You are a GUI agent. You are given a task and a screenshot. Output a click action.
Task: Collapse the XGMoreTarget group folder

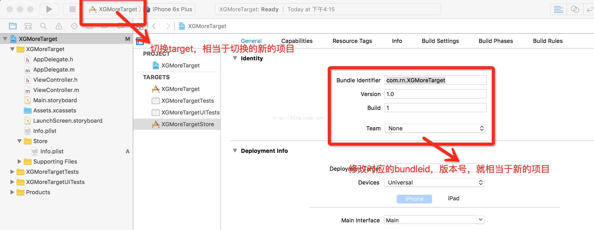[12, 49]
